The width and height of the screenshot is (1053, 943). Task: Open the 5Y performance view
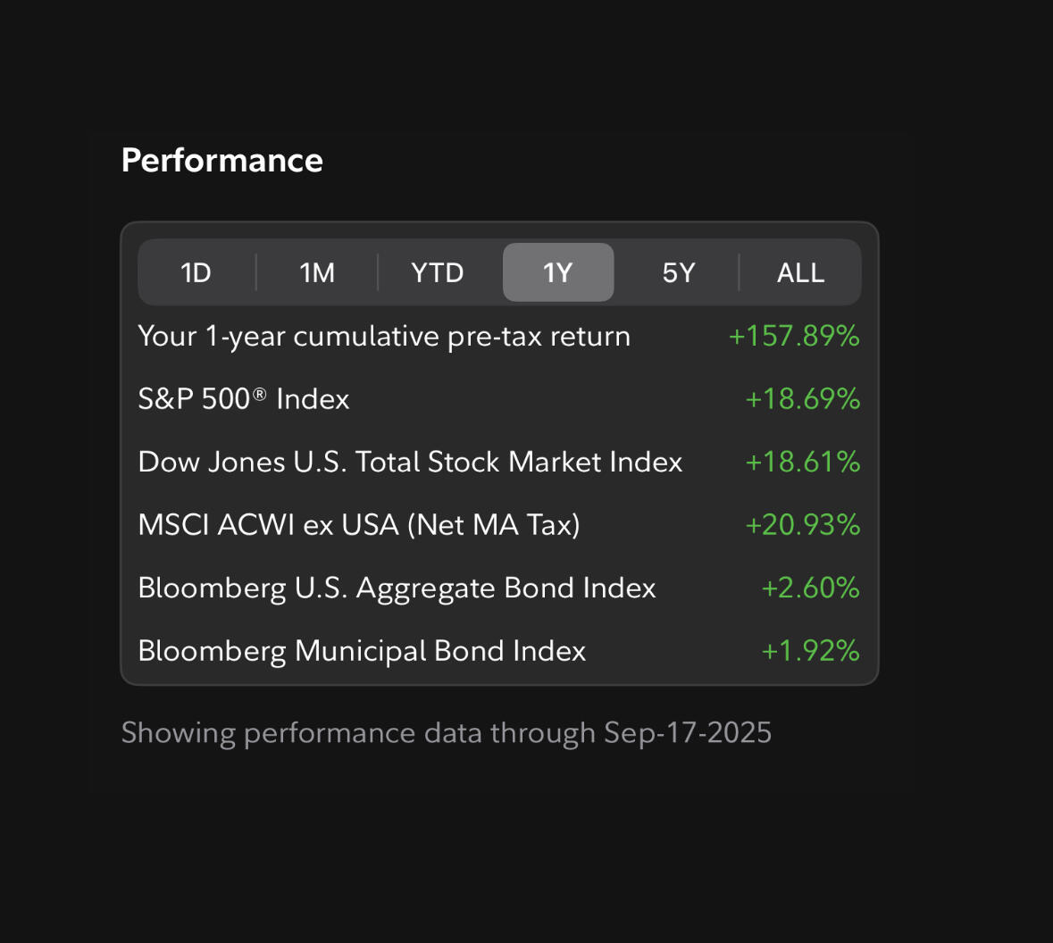click(x=679, y=272)
